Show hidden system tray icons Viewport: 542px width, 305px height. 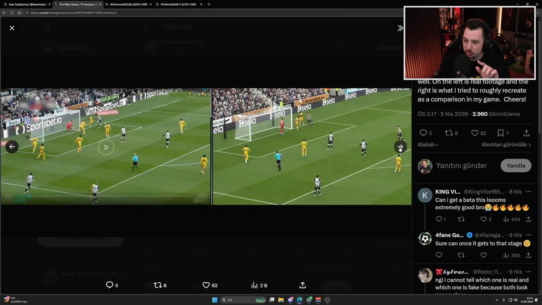point(497,300)
